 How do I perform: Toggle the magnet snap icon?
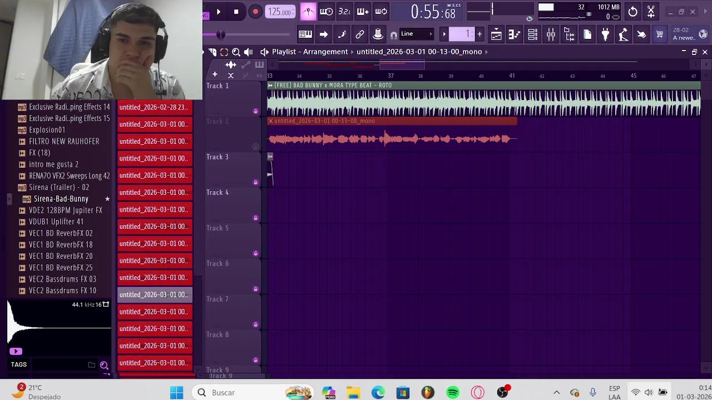click(394, 35)
